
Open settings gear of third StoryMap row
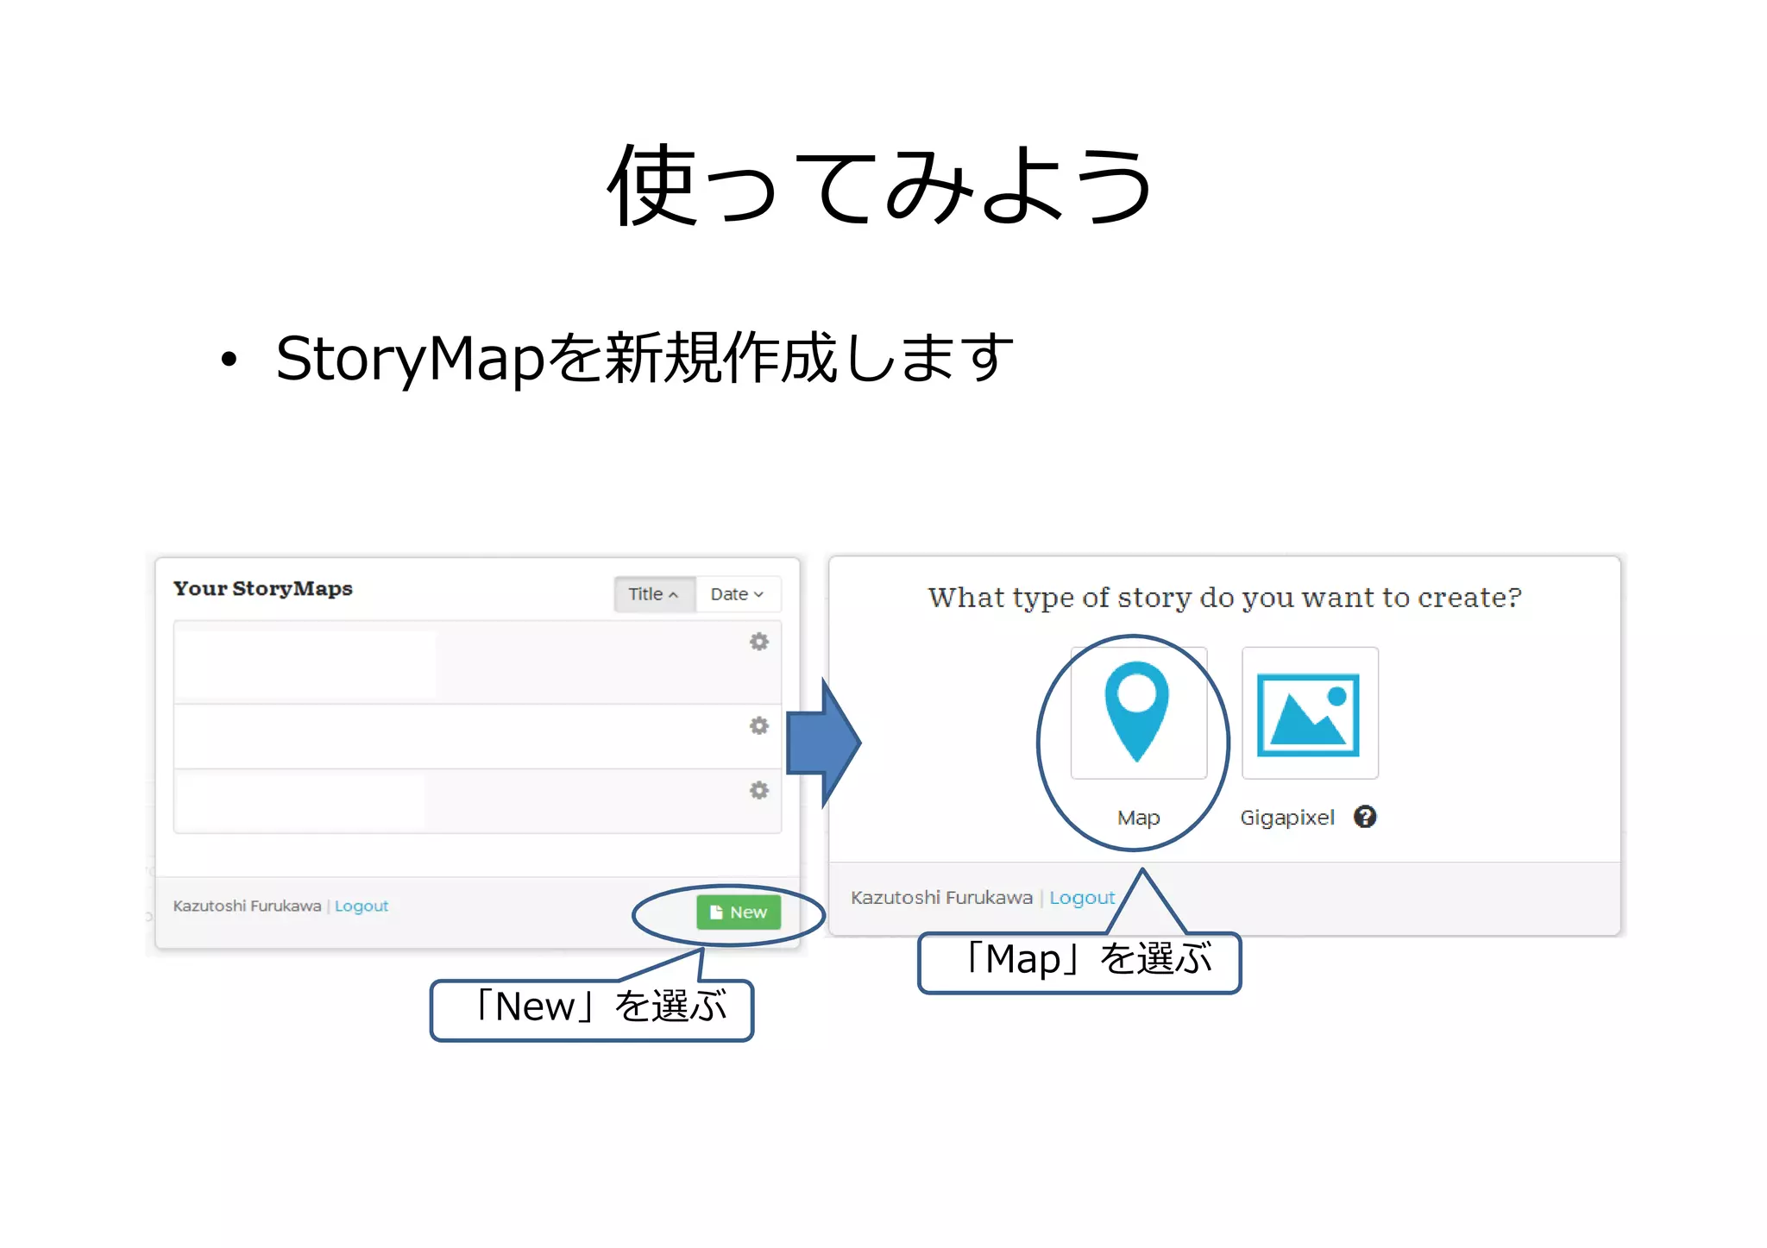758,790
